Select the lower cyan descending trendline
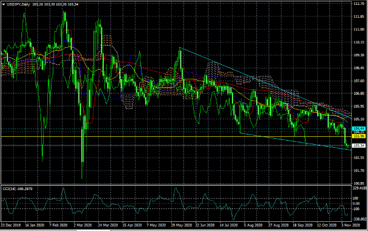This screenshot has width=368, height=231. [x=296, y=141]
